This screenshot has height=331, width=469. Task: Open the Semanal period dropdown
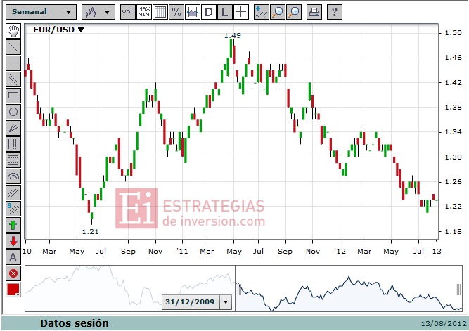(41, 12)
